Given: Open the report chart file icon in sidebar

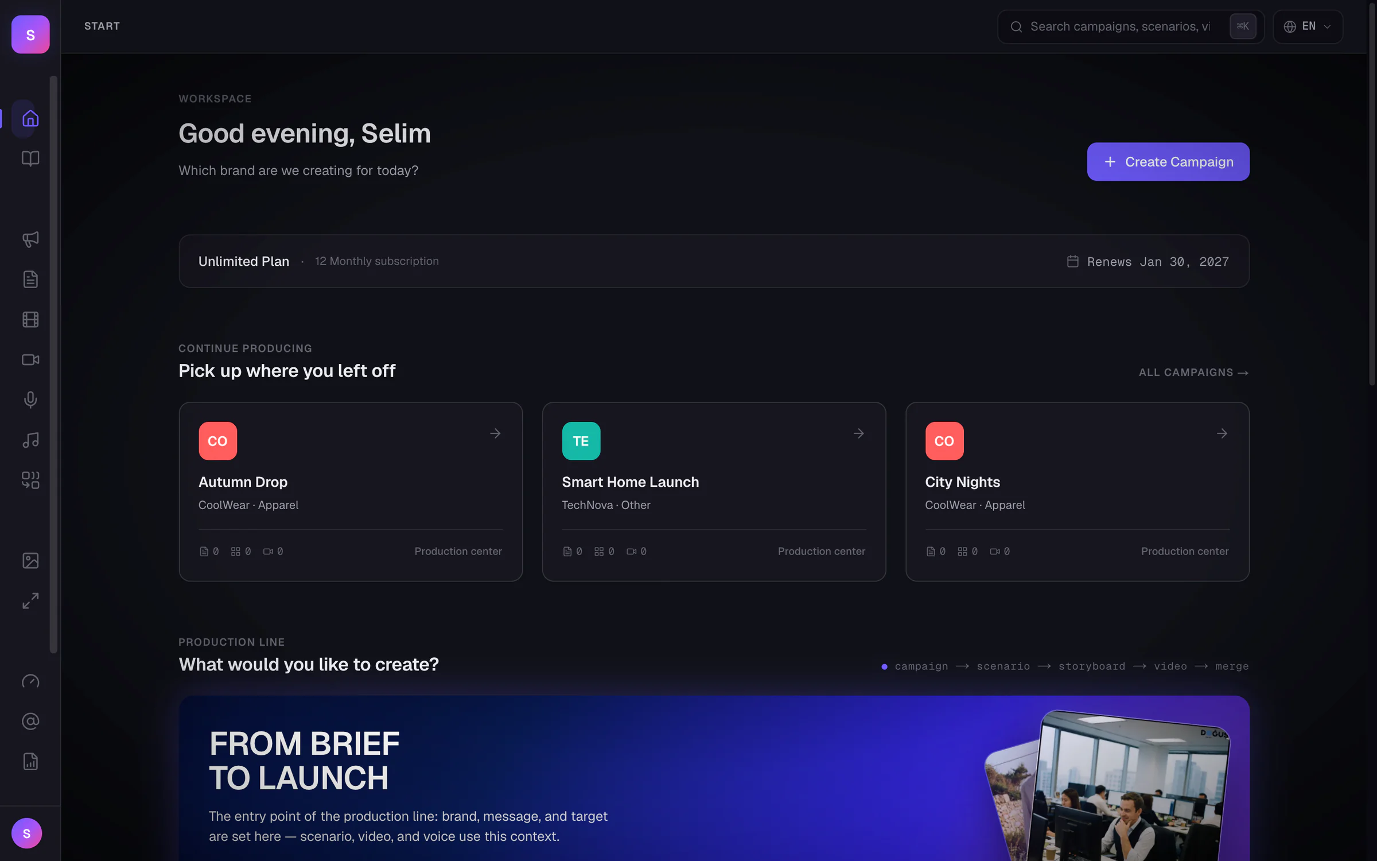Looking at the screenshot, I should (30, 761).
